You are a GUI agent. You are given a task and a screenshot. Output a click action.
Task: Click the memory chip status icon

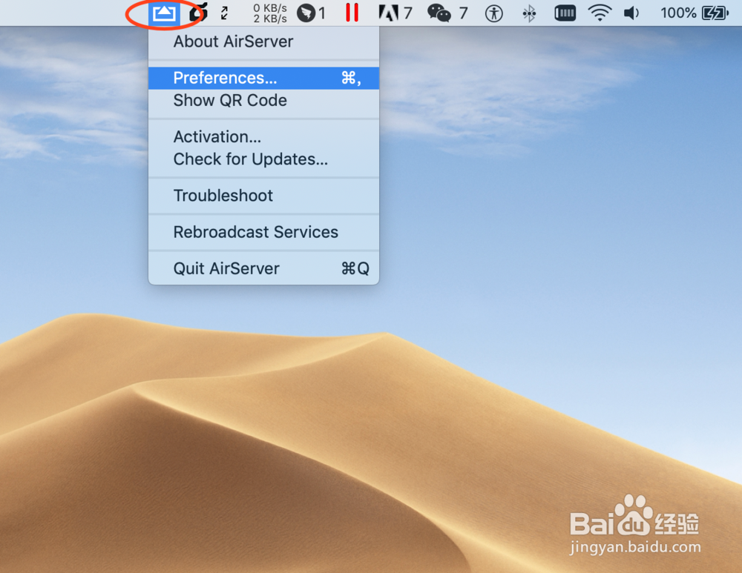point(565,13)
